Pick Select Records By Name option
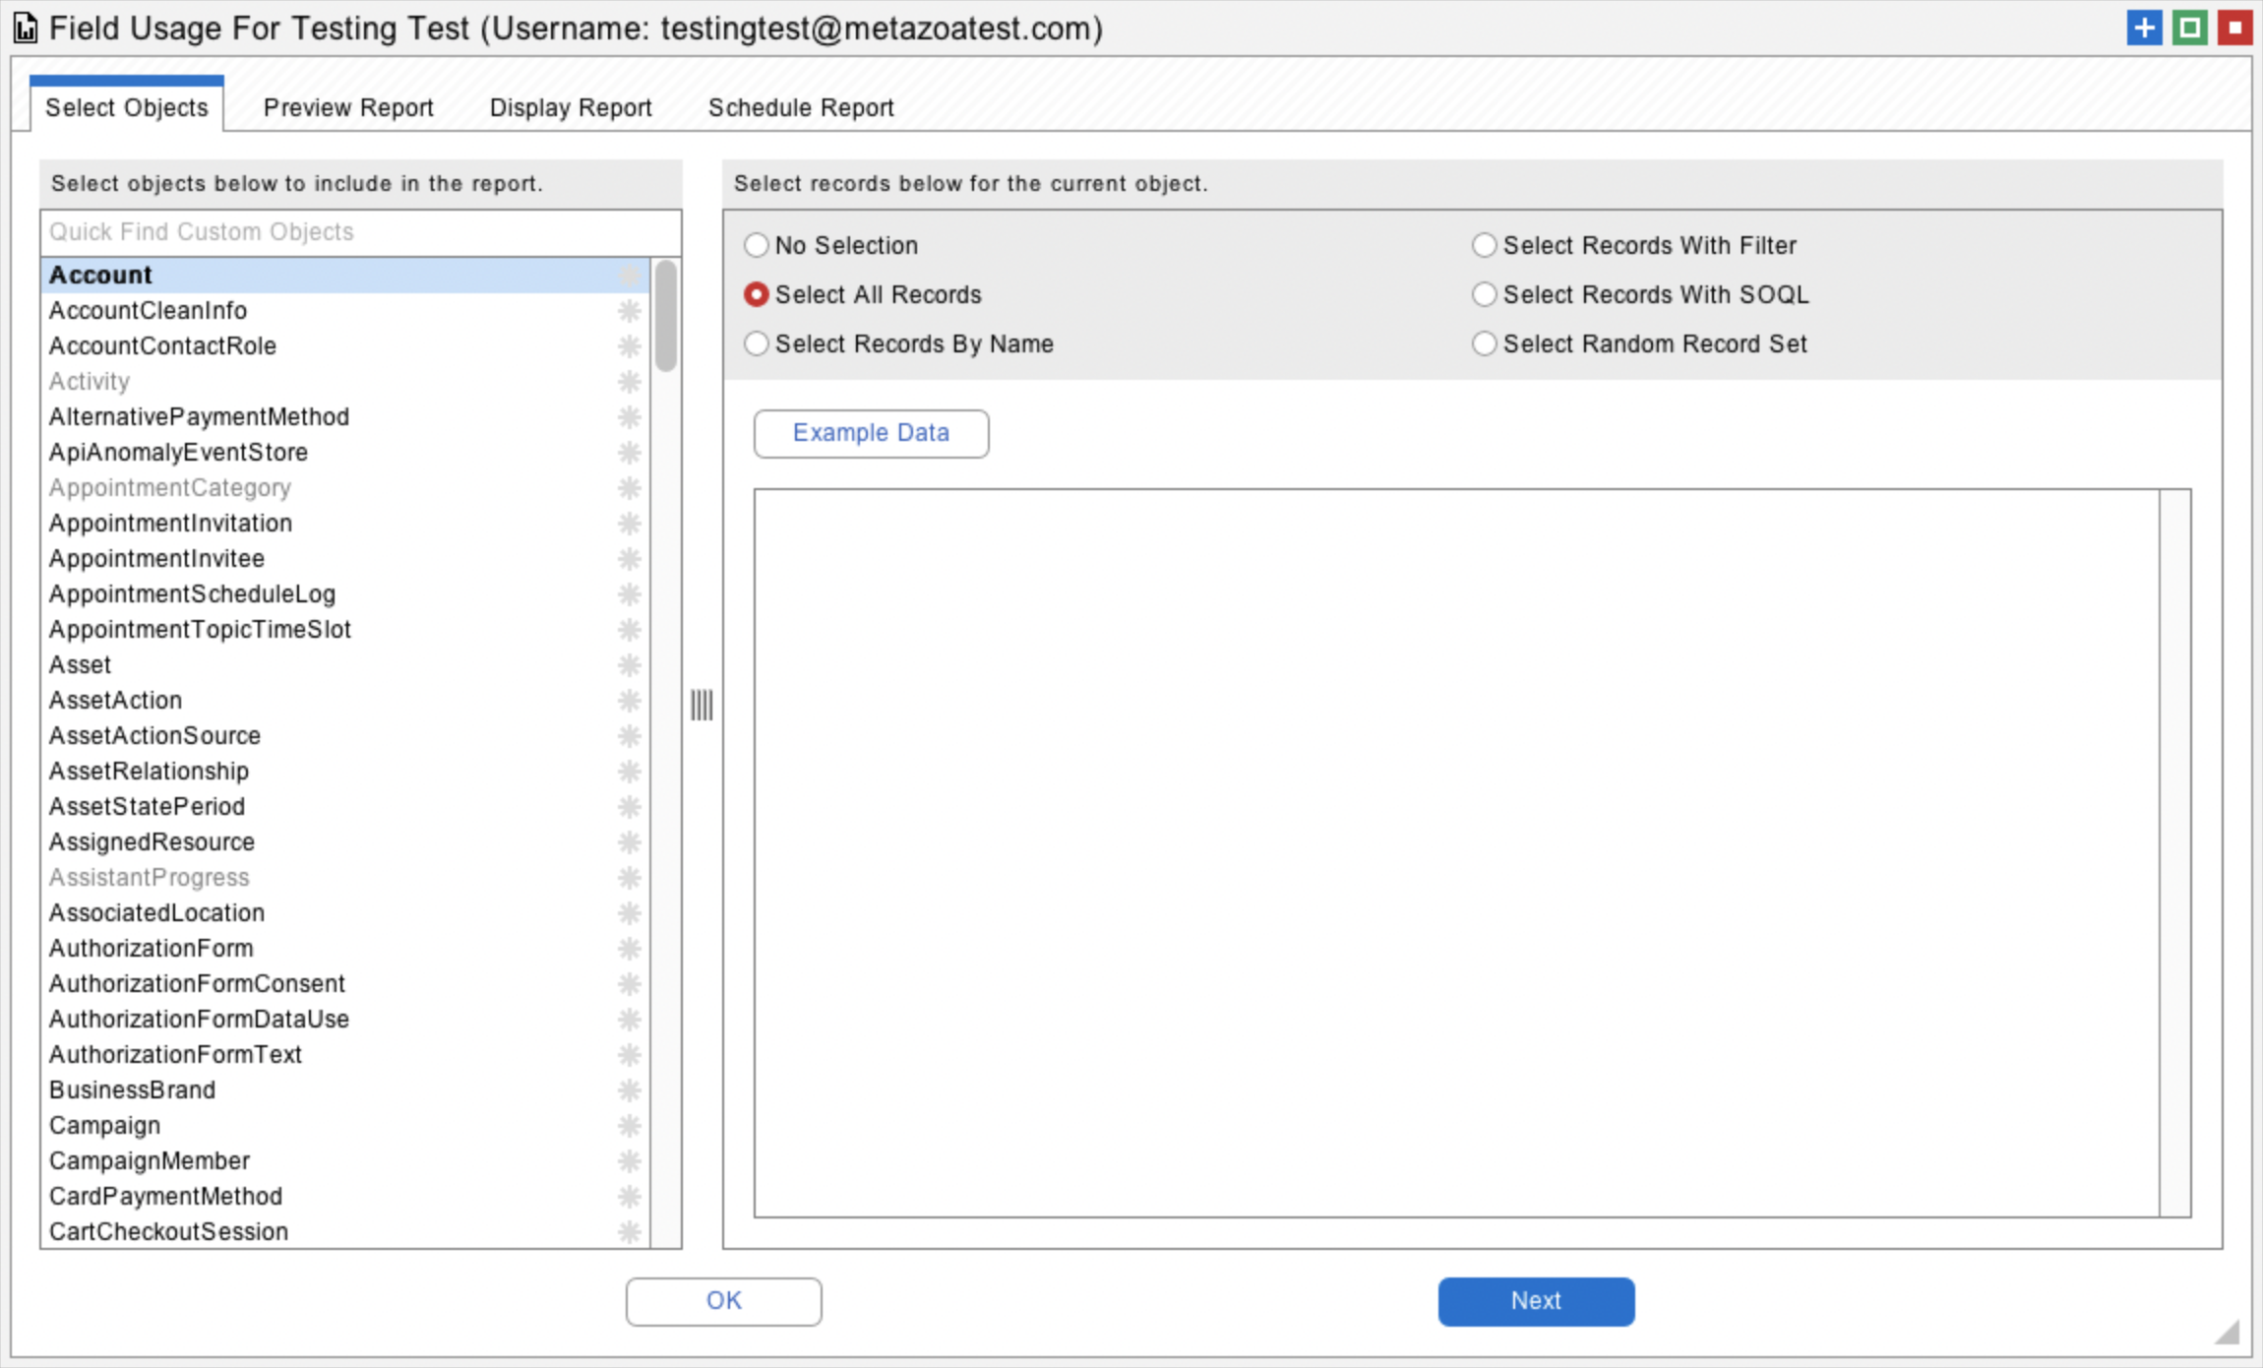The width and height of the screenshot is (2263, 1368). click(756, 343)
